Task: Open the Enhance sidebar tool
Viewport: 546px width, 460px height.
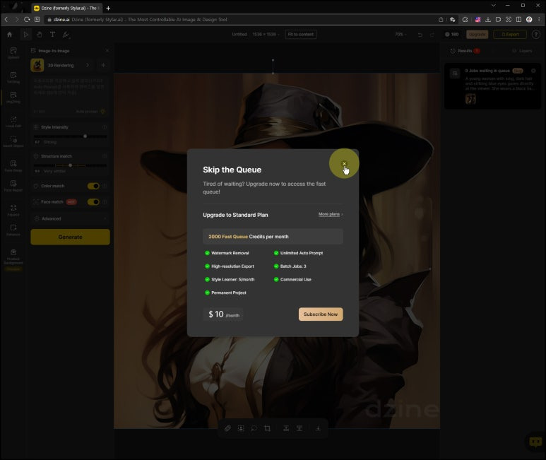Action: tap(13, 230)
